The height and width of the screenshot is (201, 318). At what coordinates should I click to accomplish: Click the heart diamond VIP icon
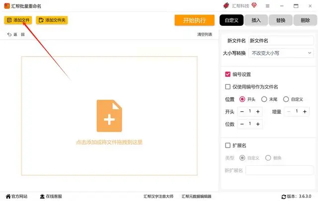pyautogui.click(x=254, y=5)
